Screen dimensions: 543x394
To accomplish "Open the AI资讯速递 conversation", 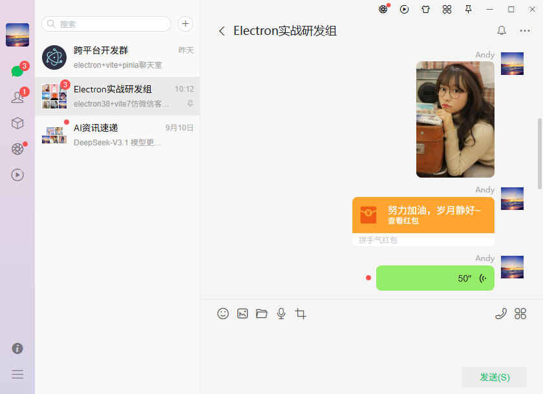I will (118, 135).
